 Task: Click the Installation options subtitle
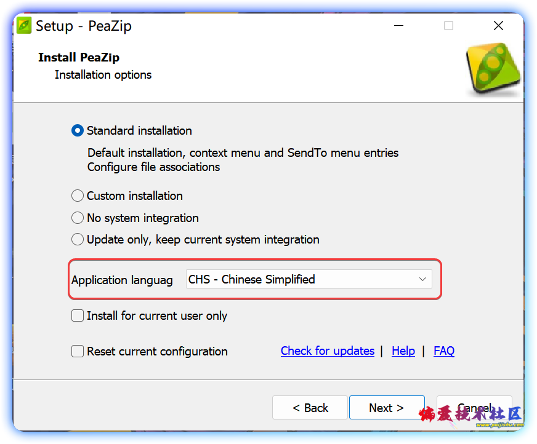[x=103, y=75]
